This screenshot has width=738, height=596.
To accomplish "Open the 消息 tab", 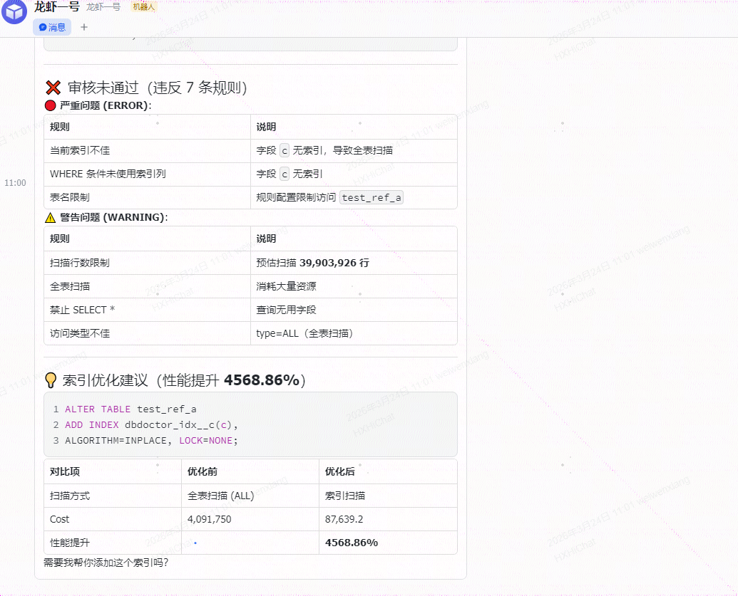I will click(52, 27).
